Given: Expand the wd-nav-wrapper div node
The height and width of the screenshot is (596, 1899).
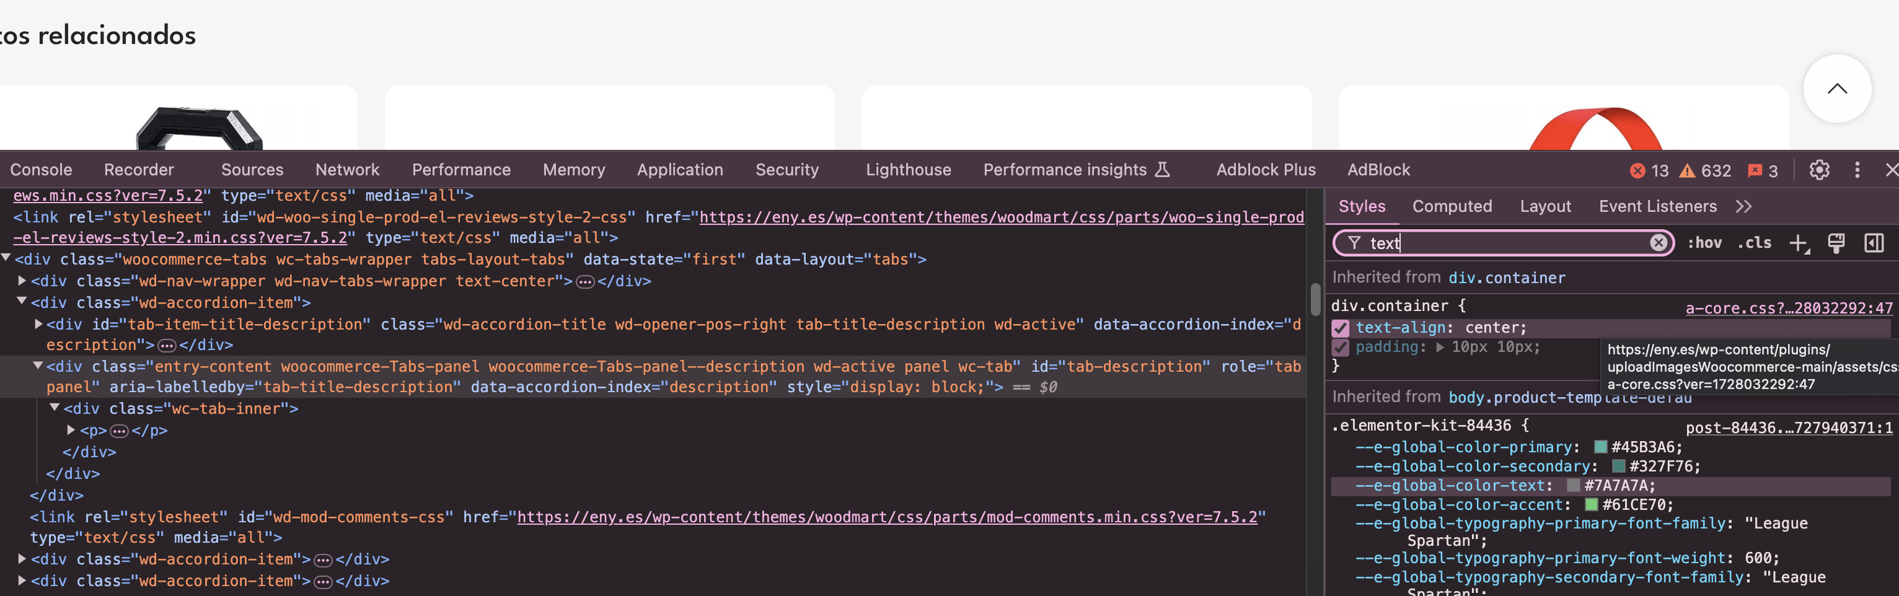Looking at the screenshot, I should click(x=22, y=280).
